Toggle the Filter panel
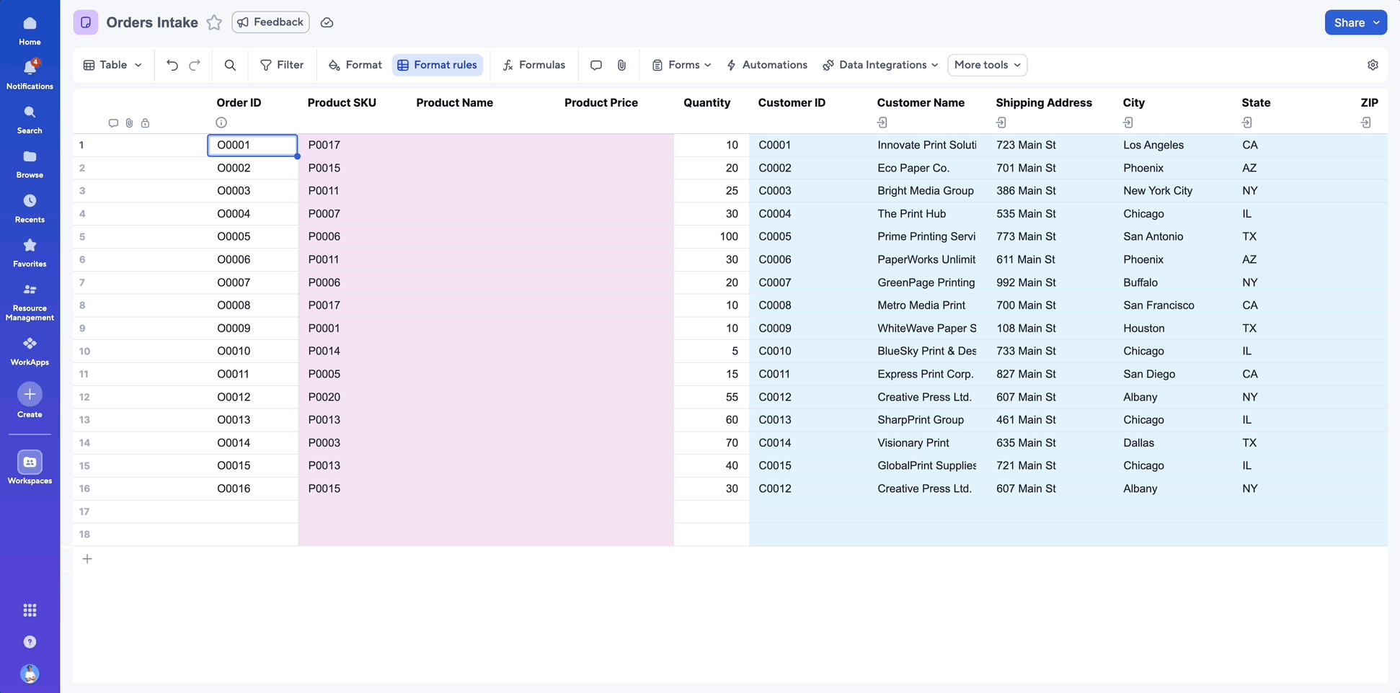 282,65
